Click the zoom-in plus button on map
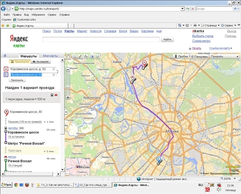The height and width of the screenshot is (194, 241). click(x=68, y=97)
